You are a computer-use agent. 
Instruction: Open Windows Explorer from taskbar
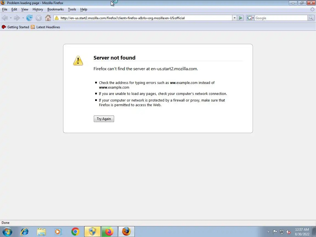coord(41,232)
